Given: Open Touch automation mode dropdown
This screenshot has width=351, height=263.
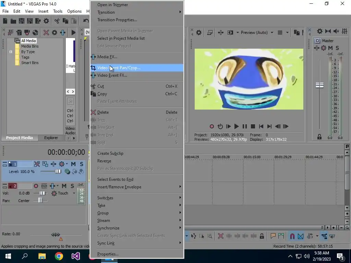Looking at the screenshot, I should (x=74, y=193).
